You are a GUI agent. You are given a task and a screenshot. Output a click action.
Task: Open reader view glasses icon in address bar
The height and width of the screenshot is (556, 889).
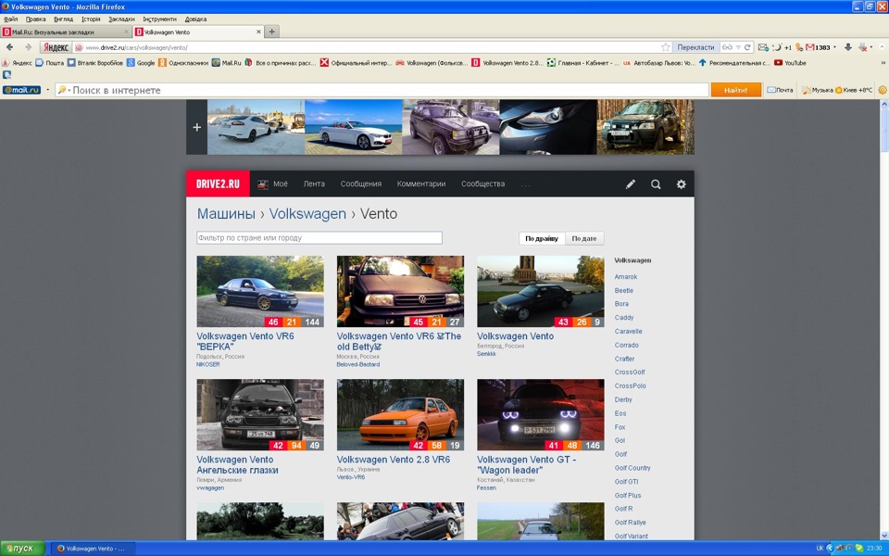tap(727, 47)
